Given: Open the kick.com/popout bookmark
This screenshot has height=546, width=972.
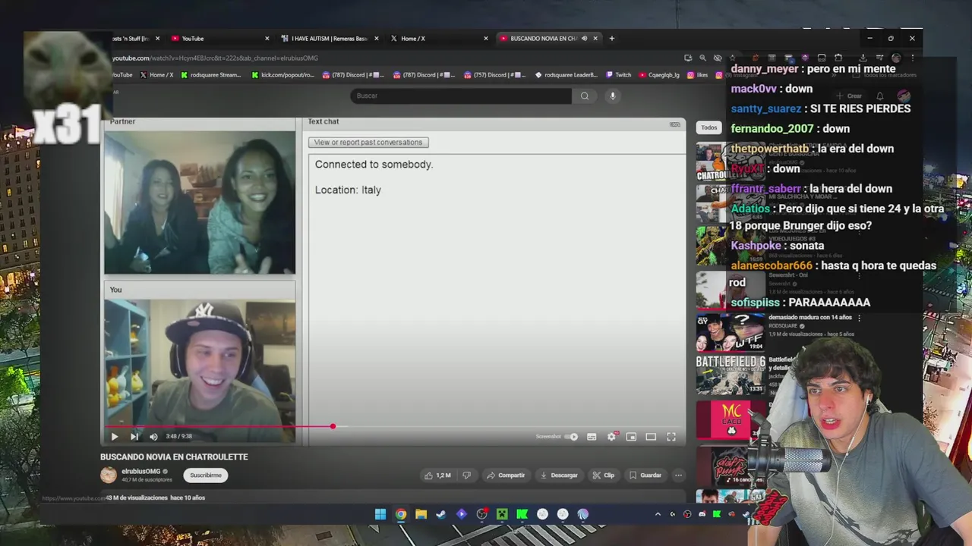Looking at the screenshot, I should (282, 75).
